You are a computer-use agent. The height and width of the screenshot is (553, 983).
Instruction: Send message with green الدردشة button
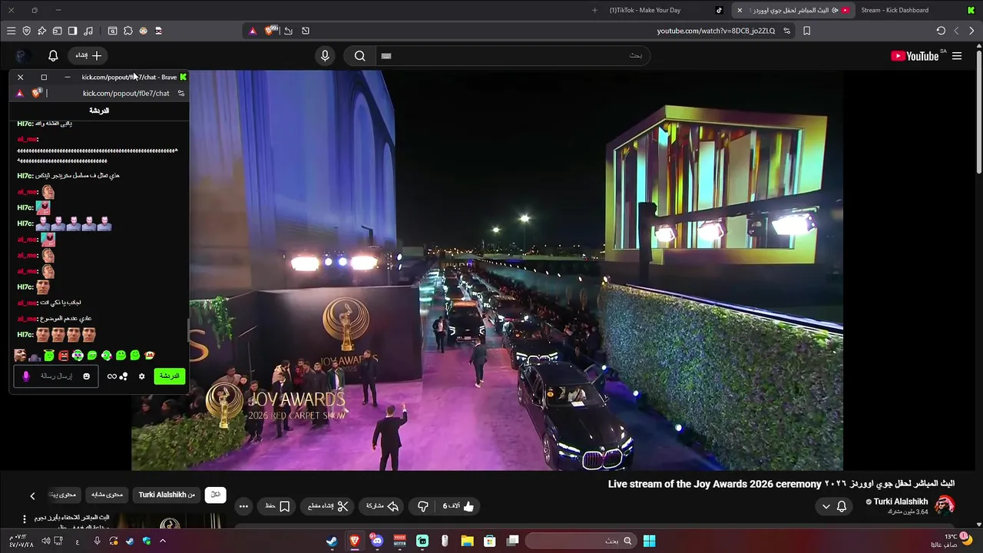point(169,376)
